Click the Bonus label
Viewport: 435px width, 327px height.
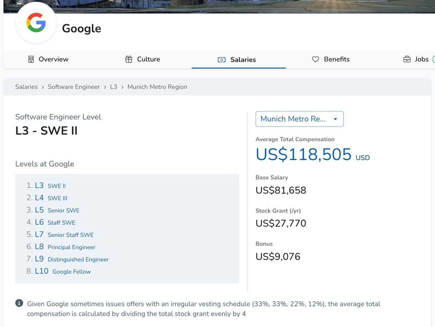point(264,244)
